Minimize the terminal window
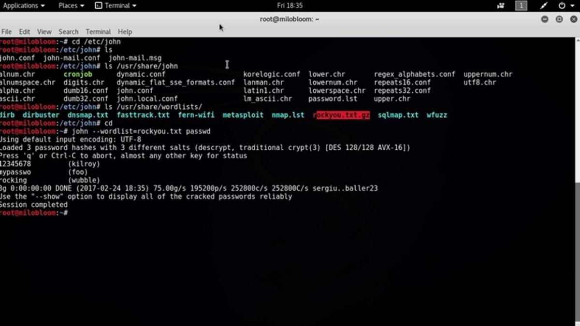This screenshot has width=580, height=326. [545, 19]
